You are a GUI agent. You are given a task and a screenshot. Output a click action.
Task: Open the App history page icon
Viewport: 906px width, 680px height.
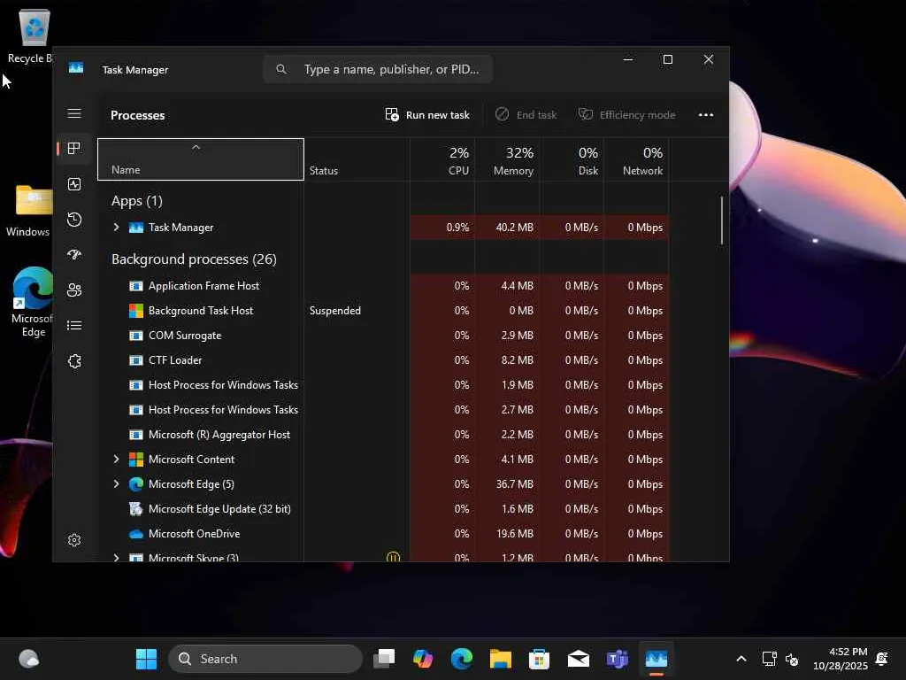coord(74,220)
